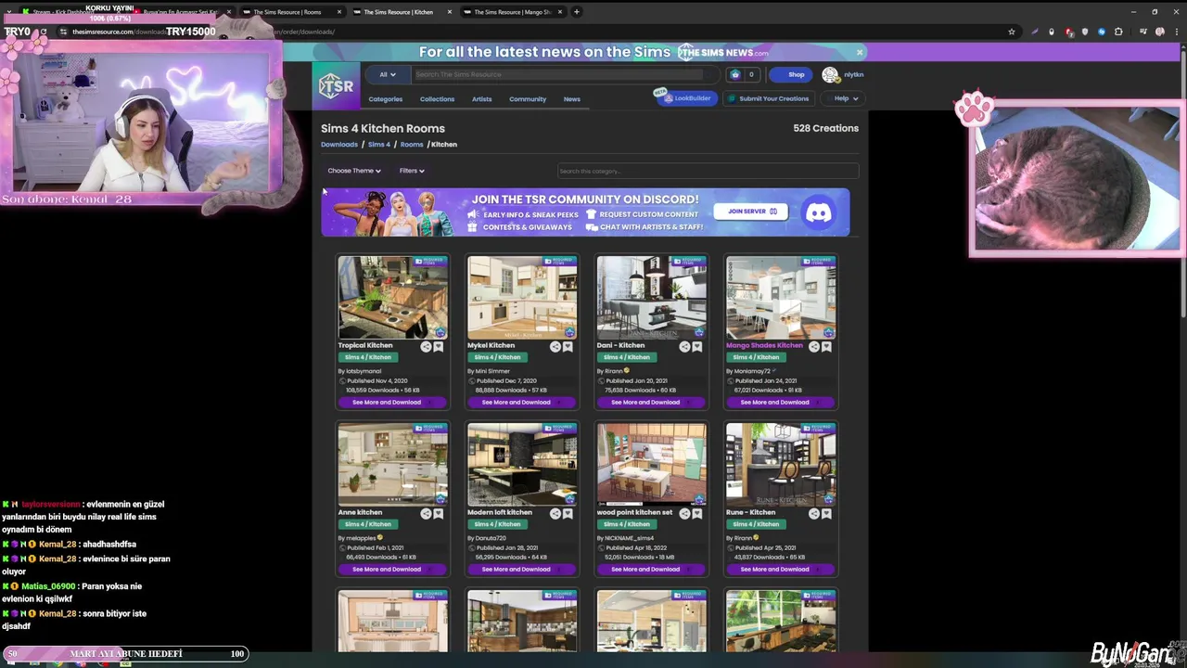Click the browser address bar URL
The width and height of the screenshot is (1187, 668).
[204, 32]
